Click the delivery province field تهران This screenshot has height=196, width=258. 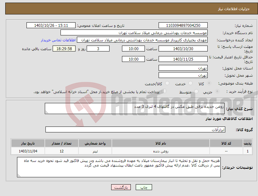183,68
